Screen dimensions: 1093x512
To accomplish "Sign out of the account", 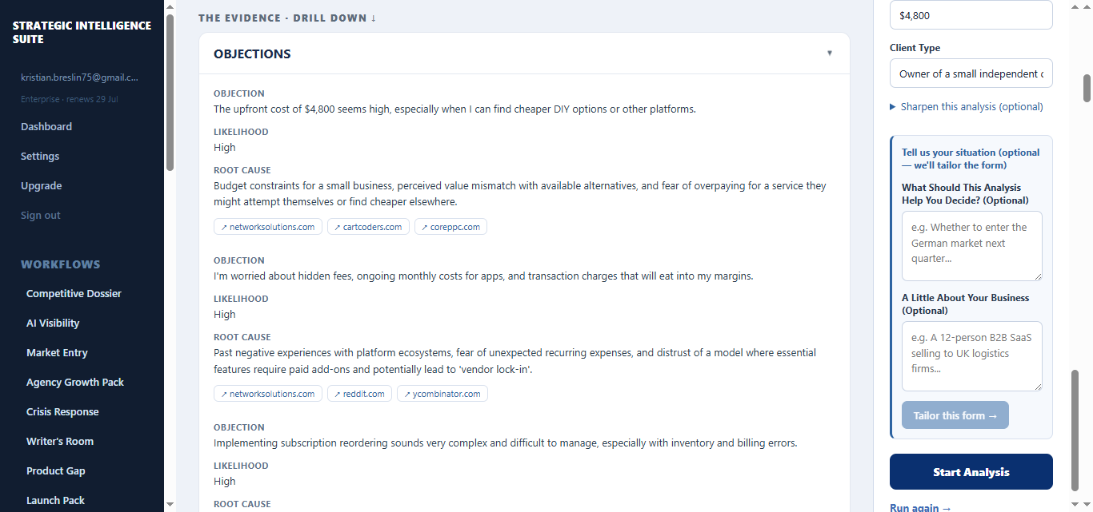I will point(41,215).
